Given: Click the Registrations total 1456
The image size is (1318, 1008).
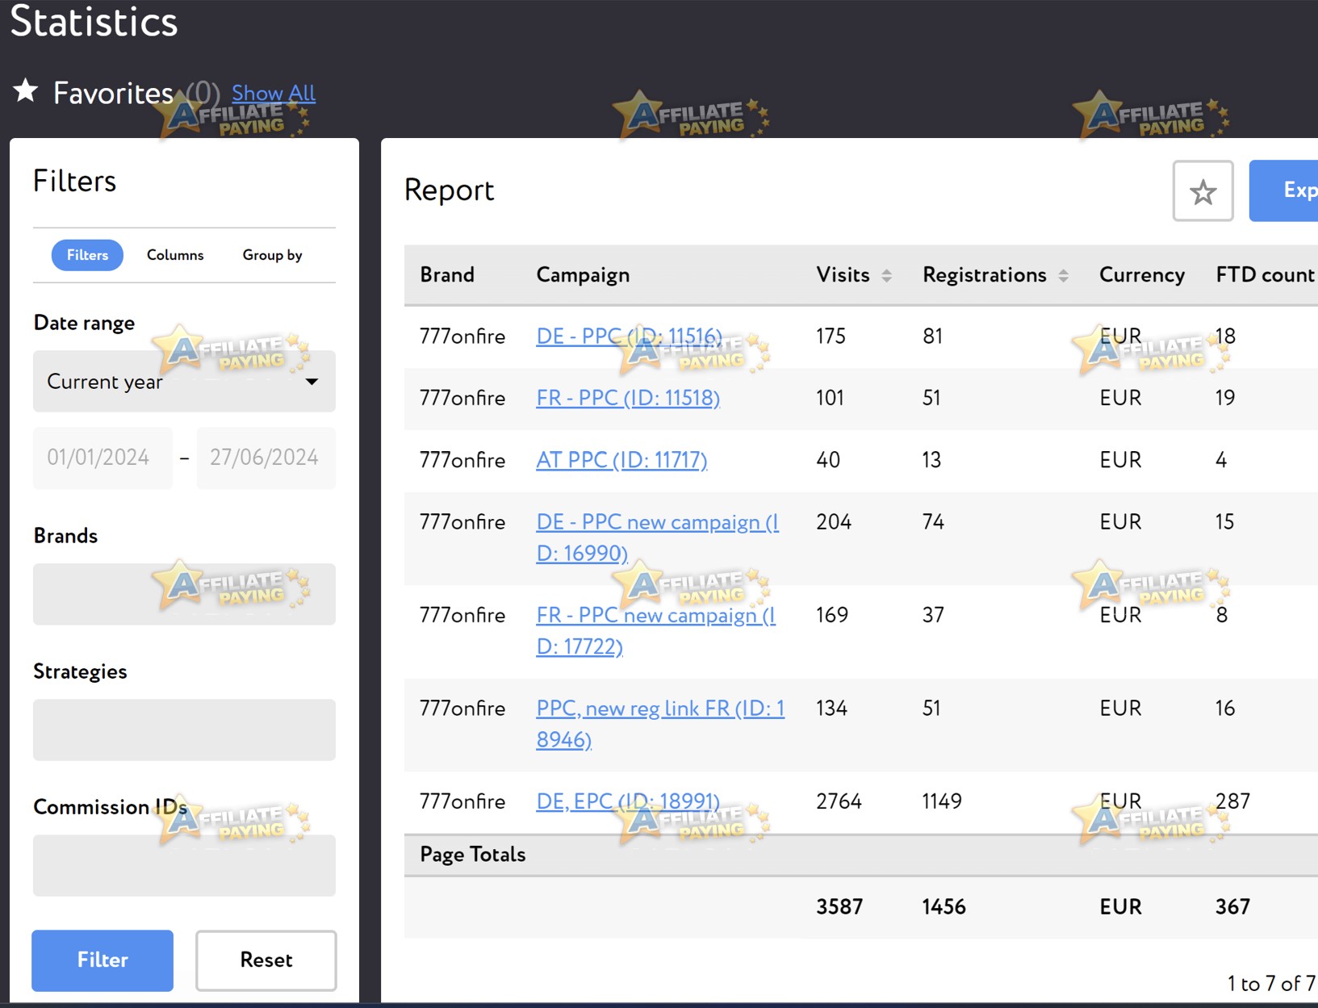Looking at the screenshot, I should pyautogui.click(x=944, y=907).
